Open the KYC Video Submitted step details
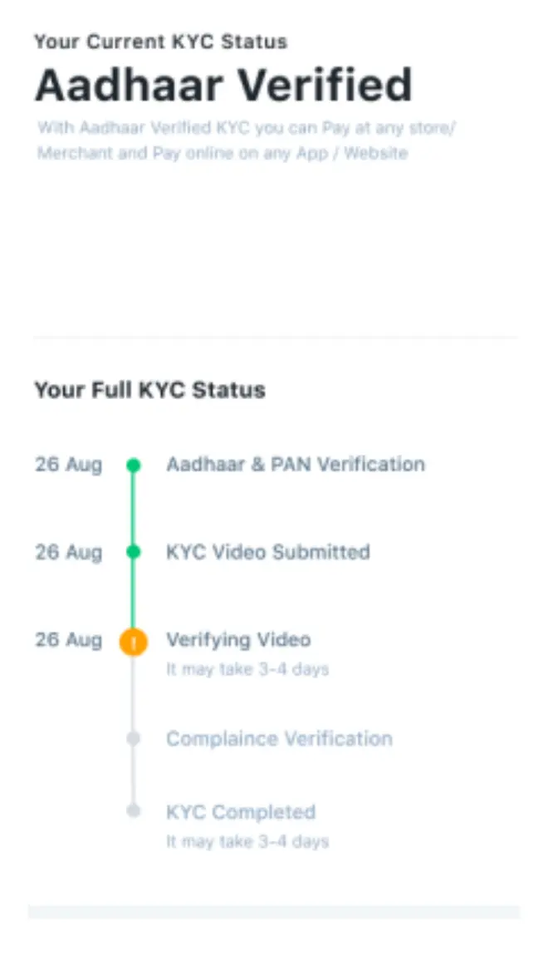Viewport: 548px width, 975px height. (268, 552)
